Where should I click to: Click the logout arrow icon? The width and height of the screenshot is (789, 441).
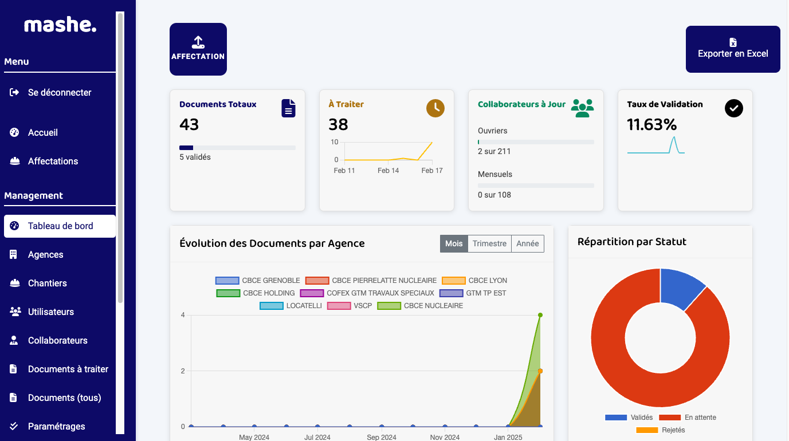[x=15, y=92]
